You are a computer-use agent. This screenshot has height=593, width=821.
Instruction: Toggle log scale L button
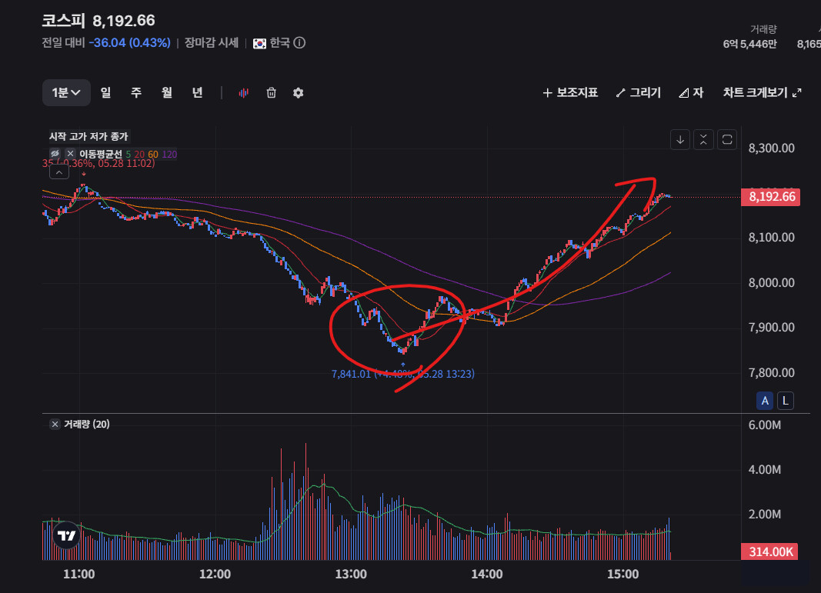click(x=786, y=401)
